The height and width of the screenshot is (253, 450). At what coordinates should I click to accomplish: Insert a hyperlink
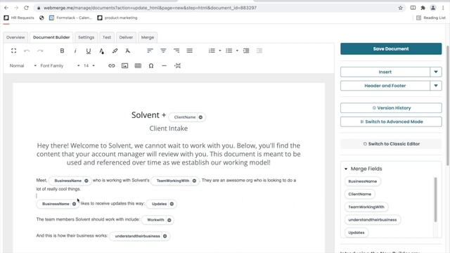tap(112, 65)
